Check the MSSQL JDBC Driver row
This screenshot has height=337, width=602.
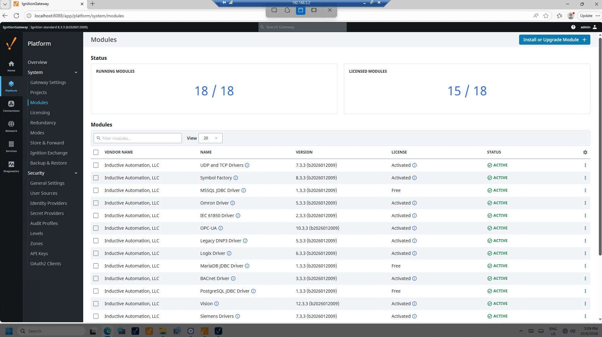(96, 190)
